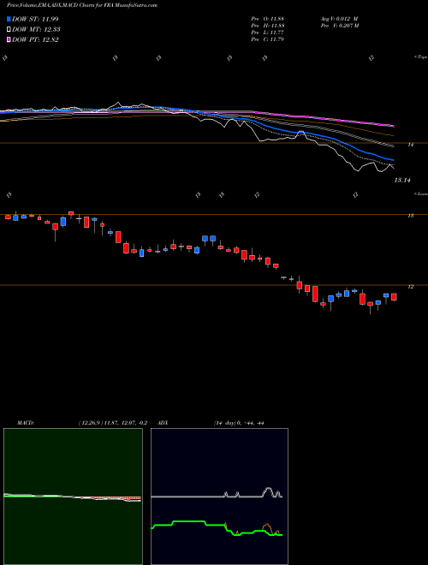Viewport: 428px width, 565px height.
Task: Click the 'MACD:' panel heading
Action: 26,423
